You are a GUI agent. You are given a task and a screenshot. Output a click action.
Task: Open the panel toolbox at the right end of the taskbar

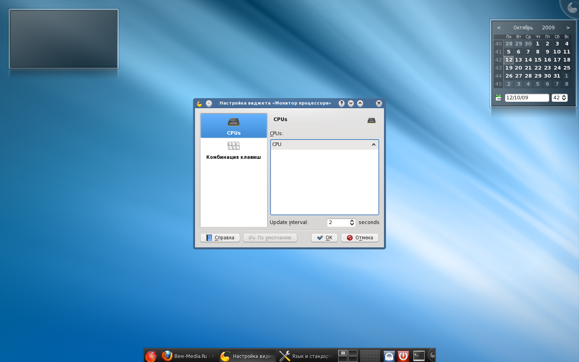point(432,355)
